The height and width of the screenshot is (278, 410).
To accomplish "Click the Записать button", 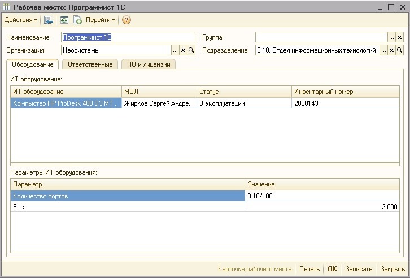I will (359, 269).
